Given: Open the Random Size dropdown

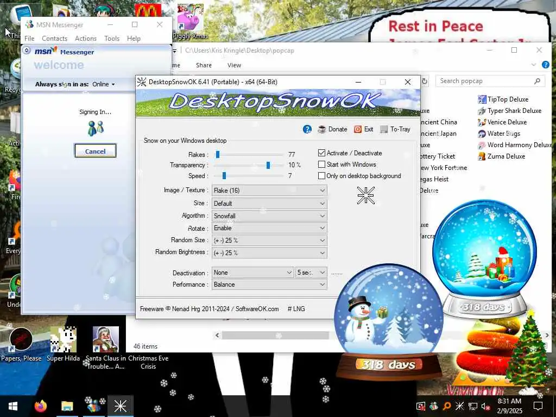Looking at the screenshot, I should pos(269,241).
